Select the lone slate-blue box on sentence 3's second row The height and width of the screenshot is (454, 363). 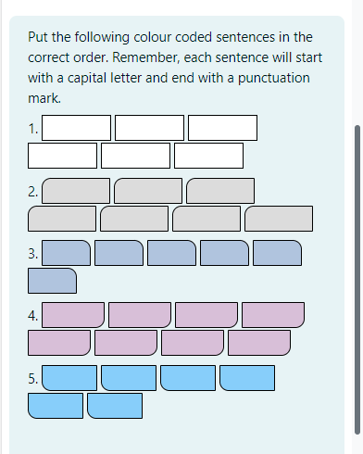[x=52, y=281]
